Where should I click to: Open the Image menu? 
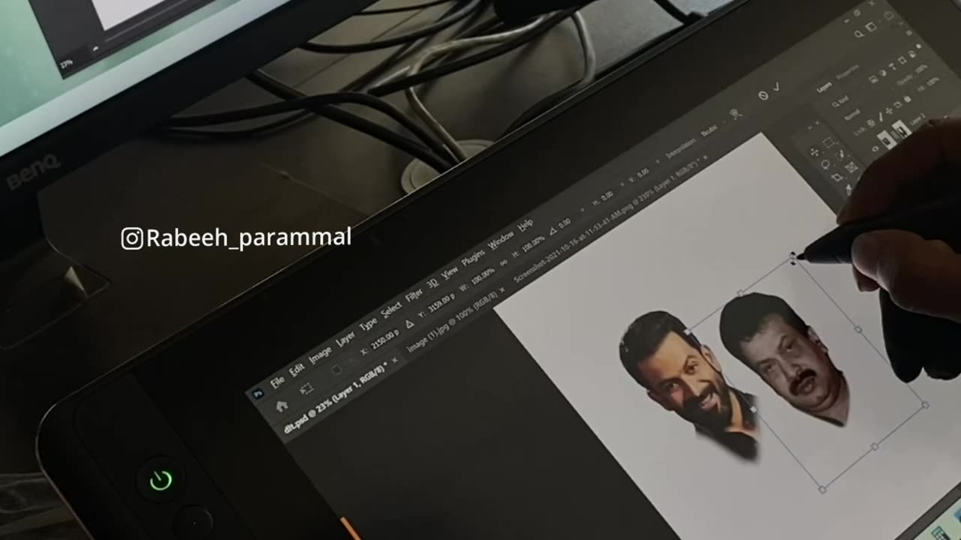tap(321, 355)
